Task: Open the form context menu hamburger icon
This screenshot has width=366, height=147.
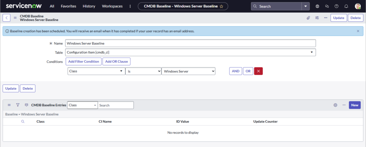Action: pyautogui.click(x=15, y=18)
